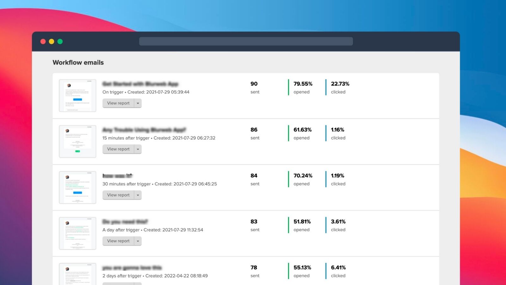Click the thumbnail of the 15 minutes after trigger email
Viewport: 506px width, 285px height.
[77, 142]
